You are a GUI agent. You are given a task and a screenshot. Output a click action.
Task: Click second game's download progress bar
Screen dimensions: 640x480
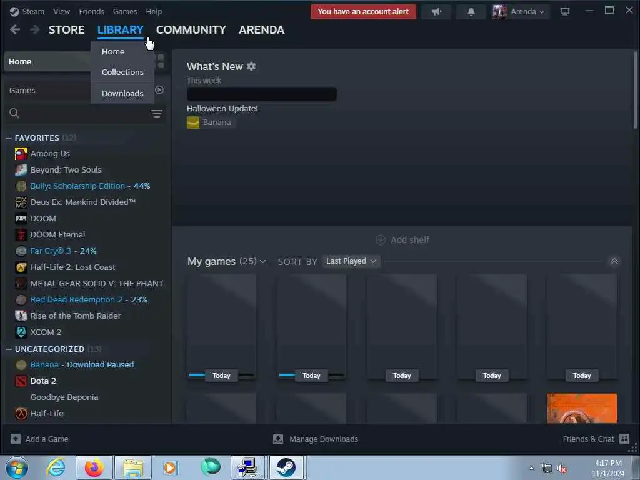(311, 375)
